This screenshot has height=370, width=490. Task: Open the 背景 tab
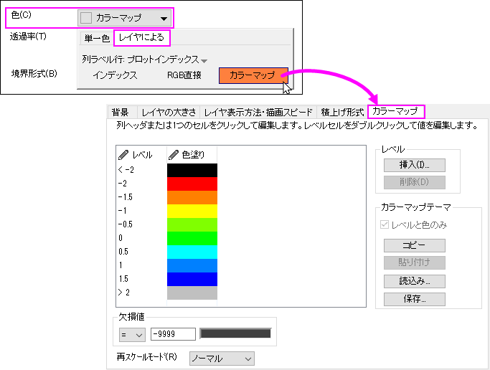[121, 112]
